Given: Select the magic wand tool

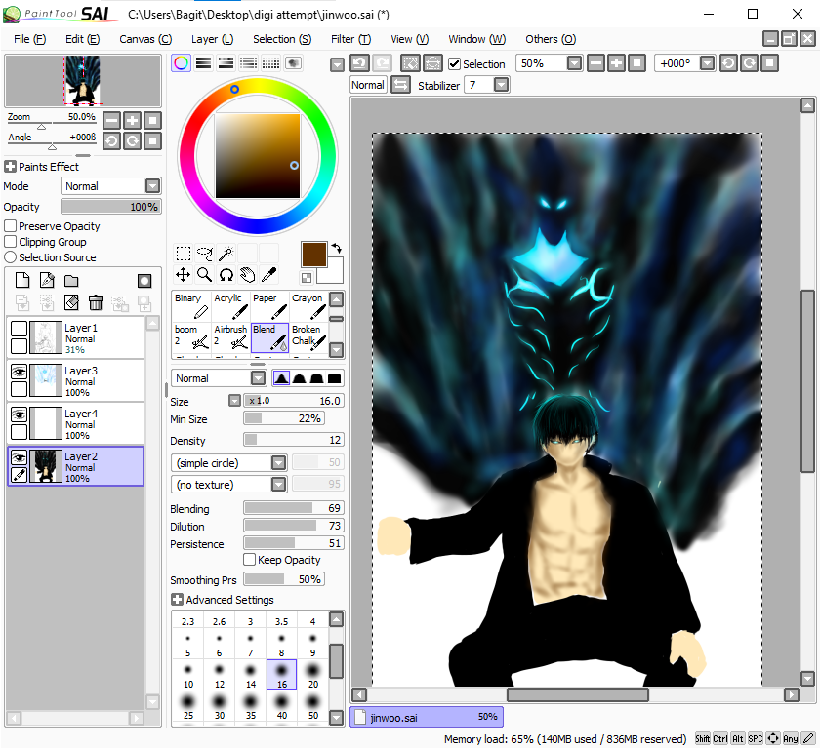Looking at the screenshot, I should (x=226, y=254).
